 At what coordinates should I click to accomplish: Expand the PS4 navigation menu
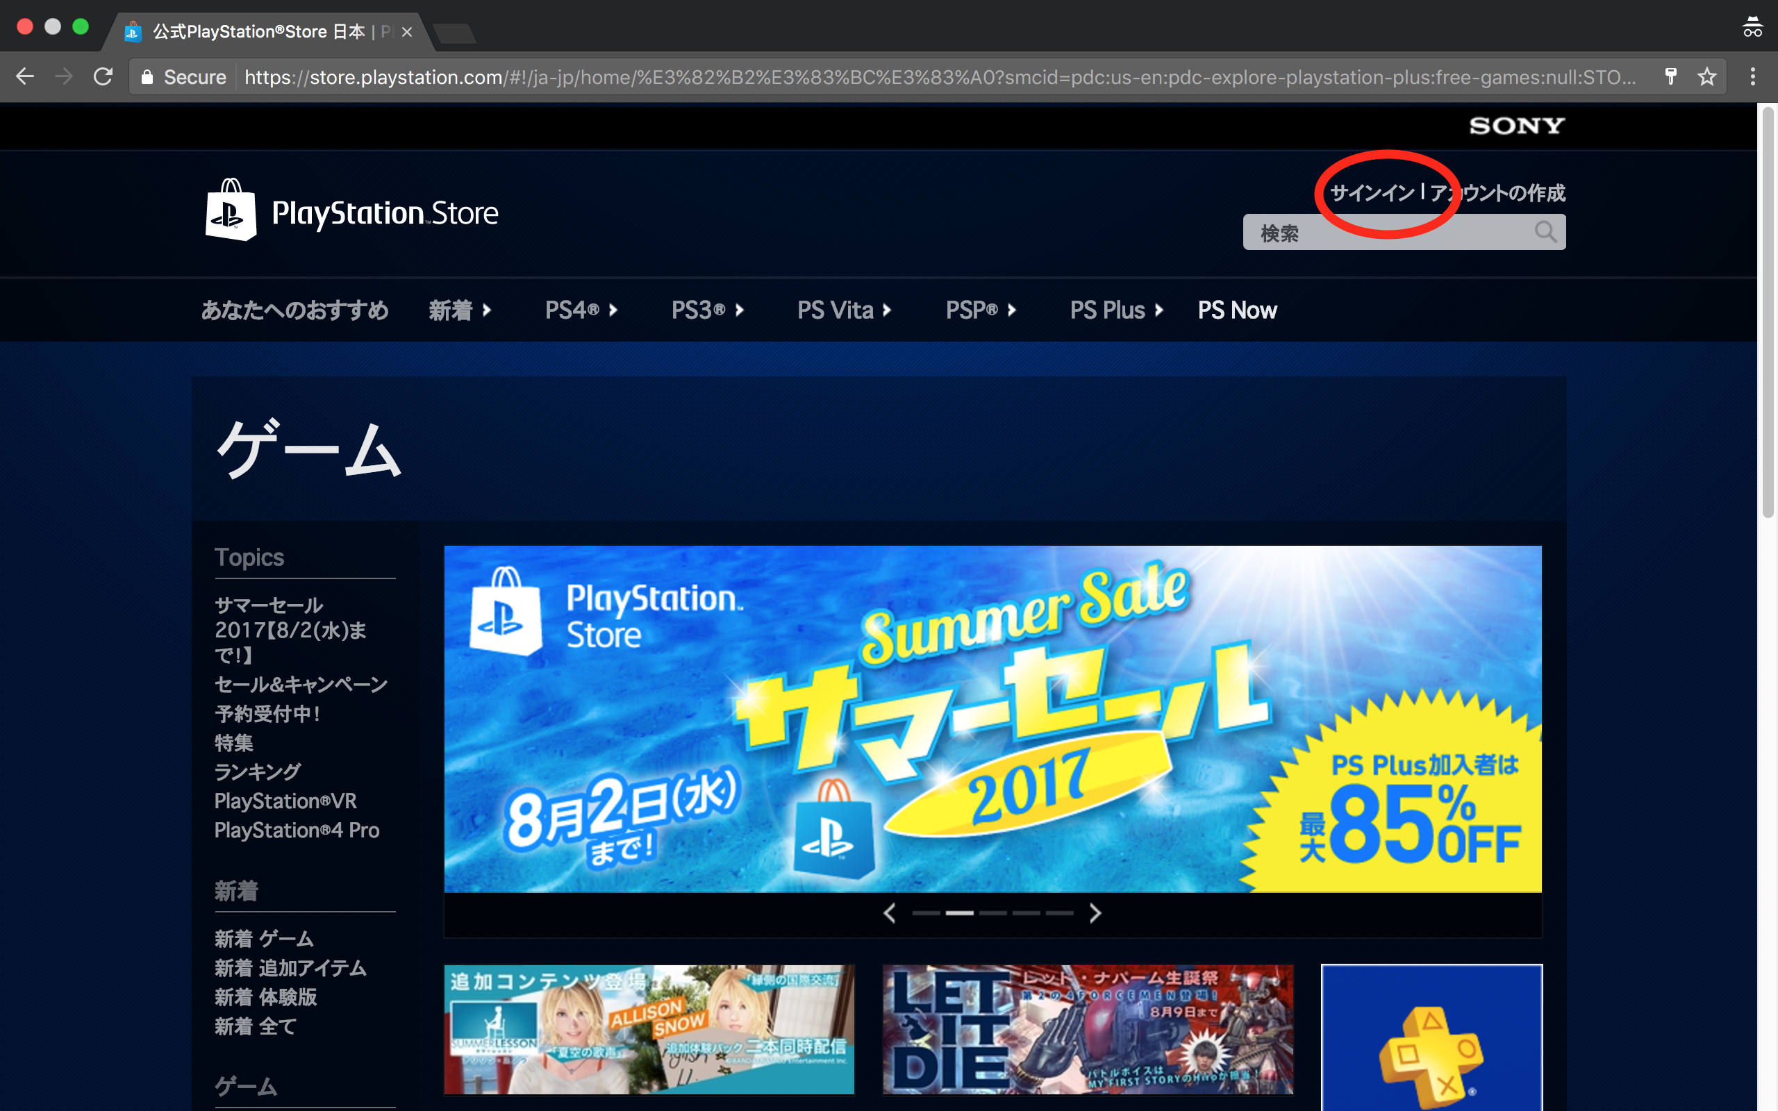(x=581, y=310)
